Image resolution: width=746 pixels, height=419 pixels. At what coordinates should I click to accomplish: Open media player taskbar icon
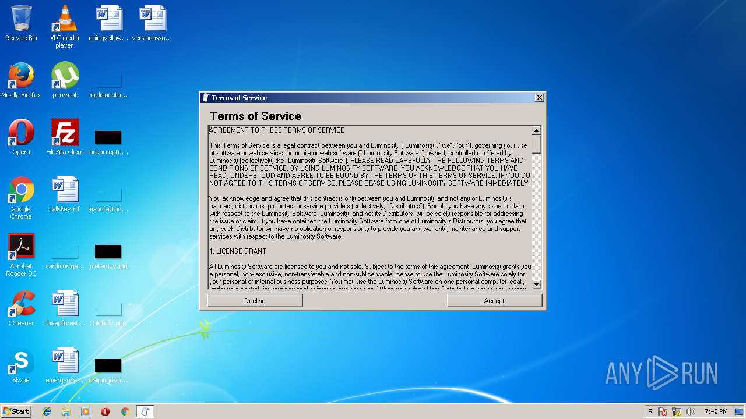coord(86,411)
